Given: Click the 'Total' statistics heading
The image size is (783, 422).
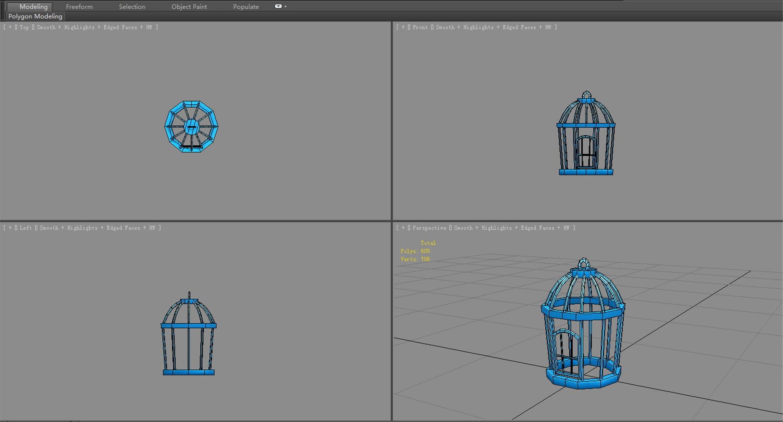Looking at the screenshot, I should coord(428,243).
